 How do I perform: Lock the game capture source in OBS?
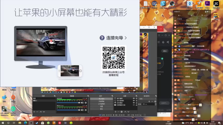[x=136, y=103]
